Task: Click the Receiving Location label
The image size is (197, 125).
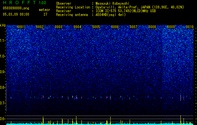Action: click(x=73, y=7)
